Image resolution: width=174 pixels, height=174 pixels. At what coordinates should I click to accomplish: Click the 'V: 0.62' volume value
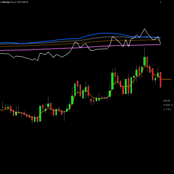pos(167,105)
